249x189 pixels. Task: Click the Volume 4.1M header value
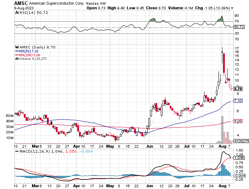181,8
